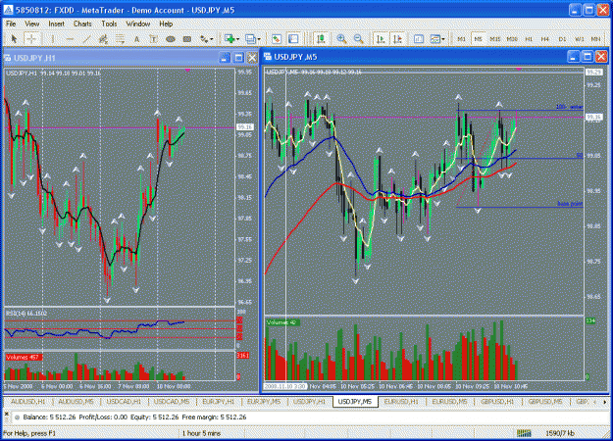This screenshot has height=441, width=613.
Task: Select the Equidistant Channel tool
Action: point(103,39)
